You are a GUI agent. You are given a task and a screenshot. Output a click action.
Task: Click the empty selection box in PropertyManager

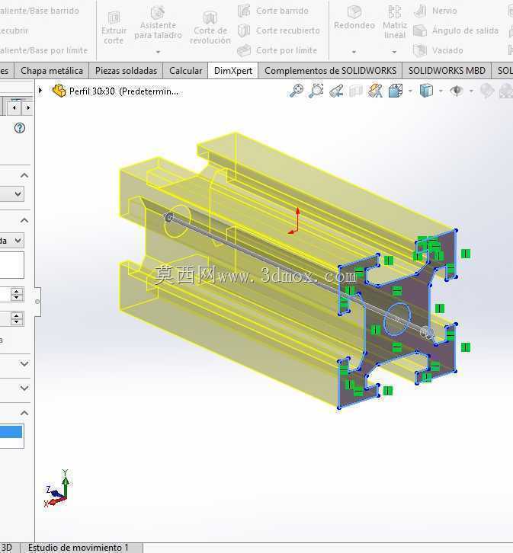[x=12, y=265]
